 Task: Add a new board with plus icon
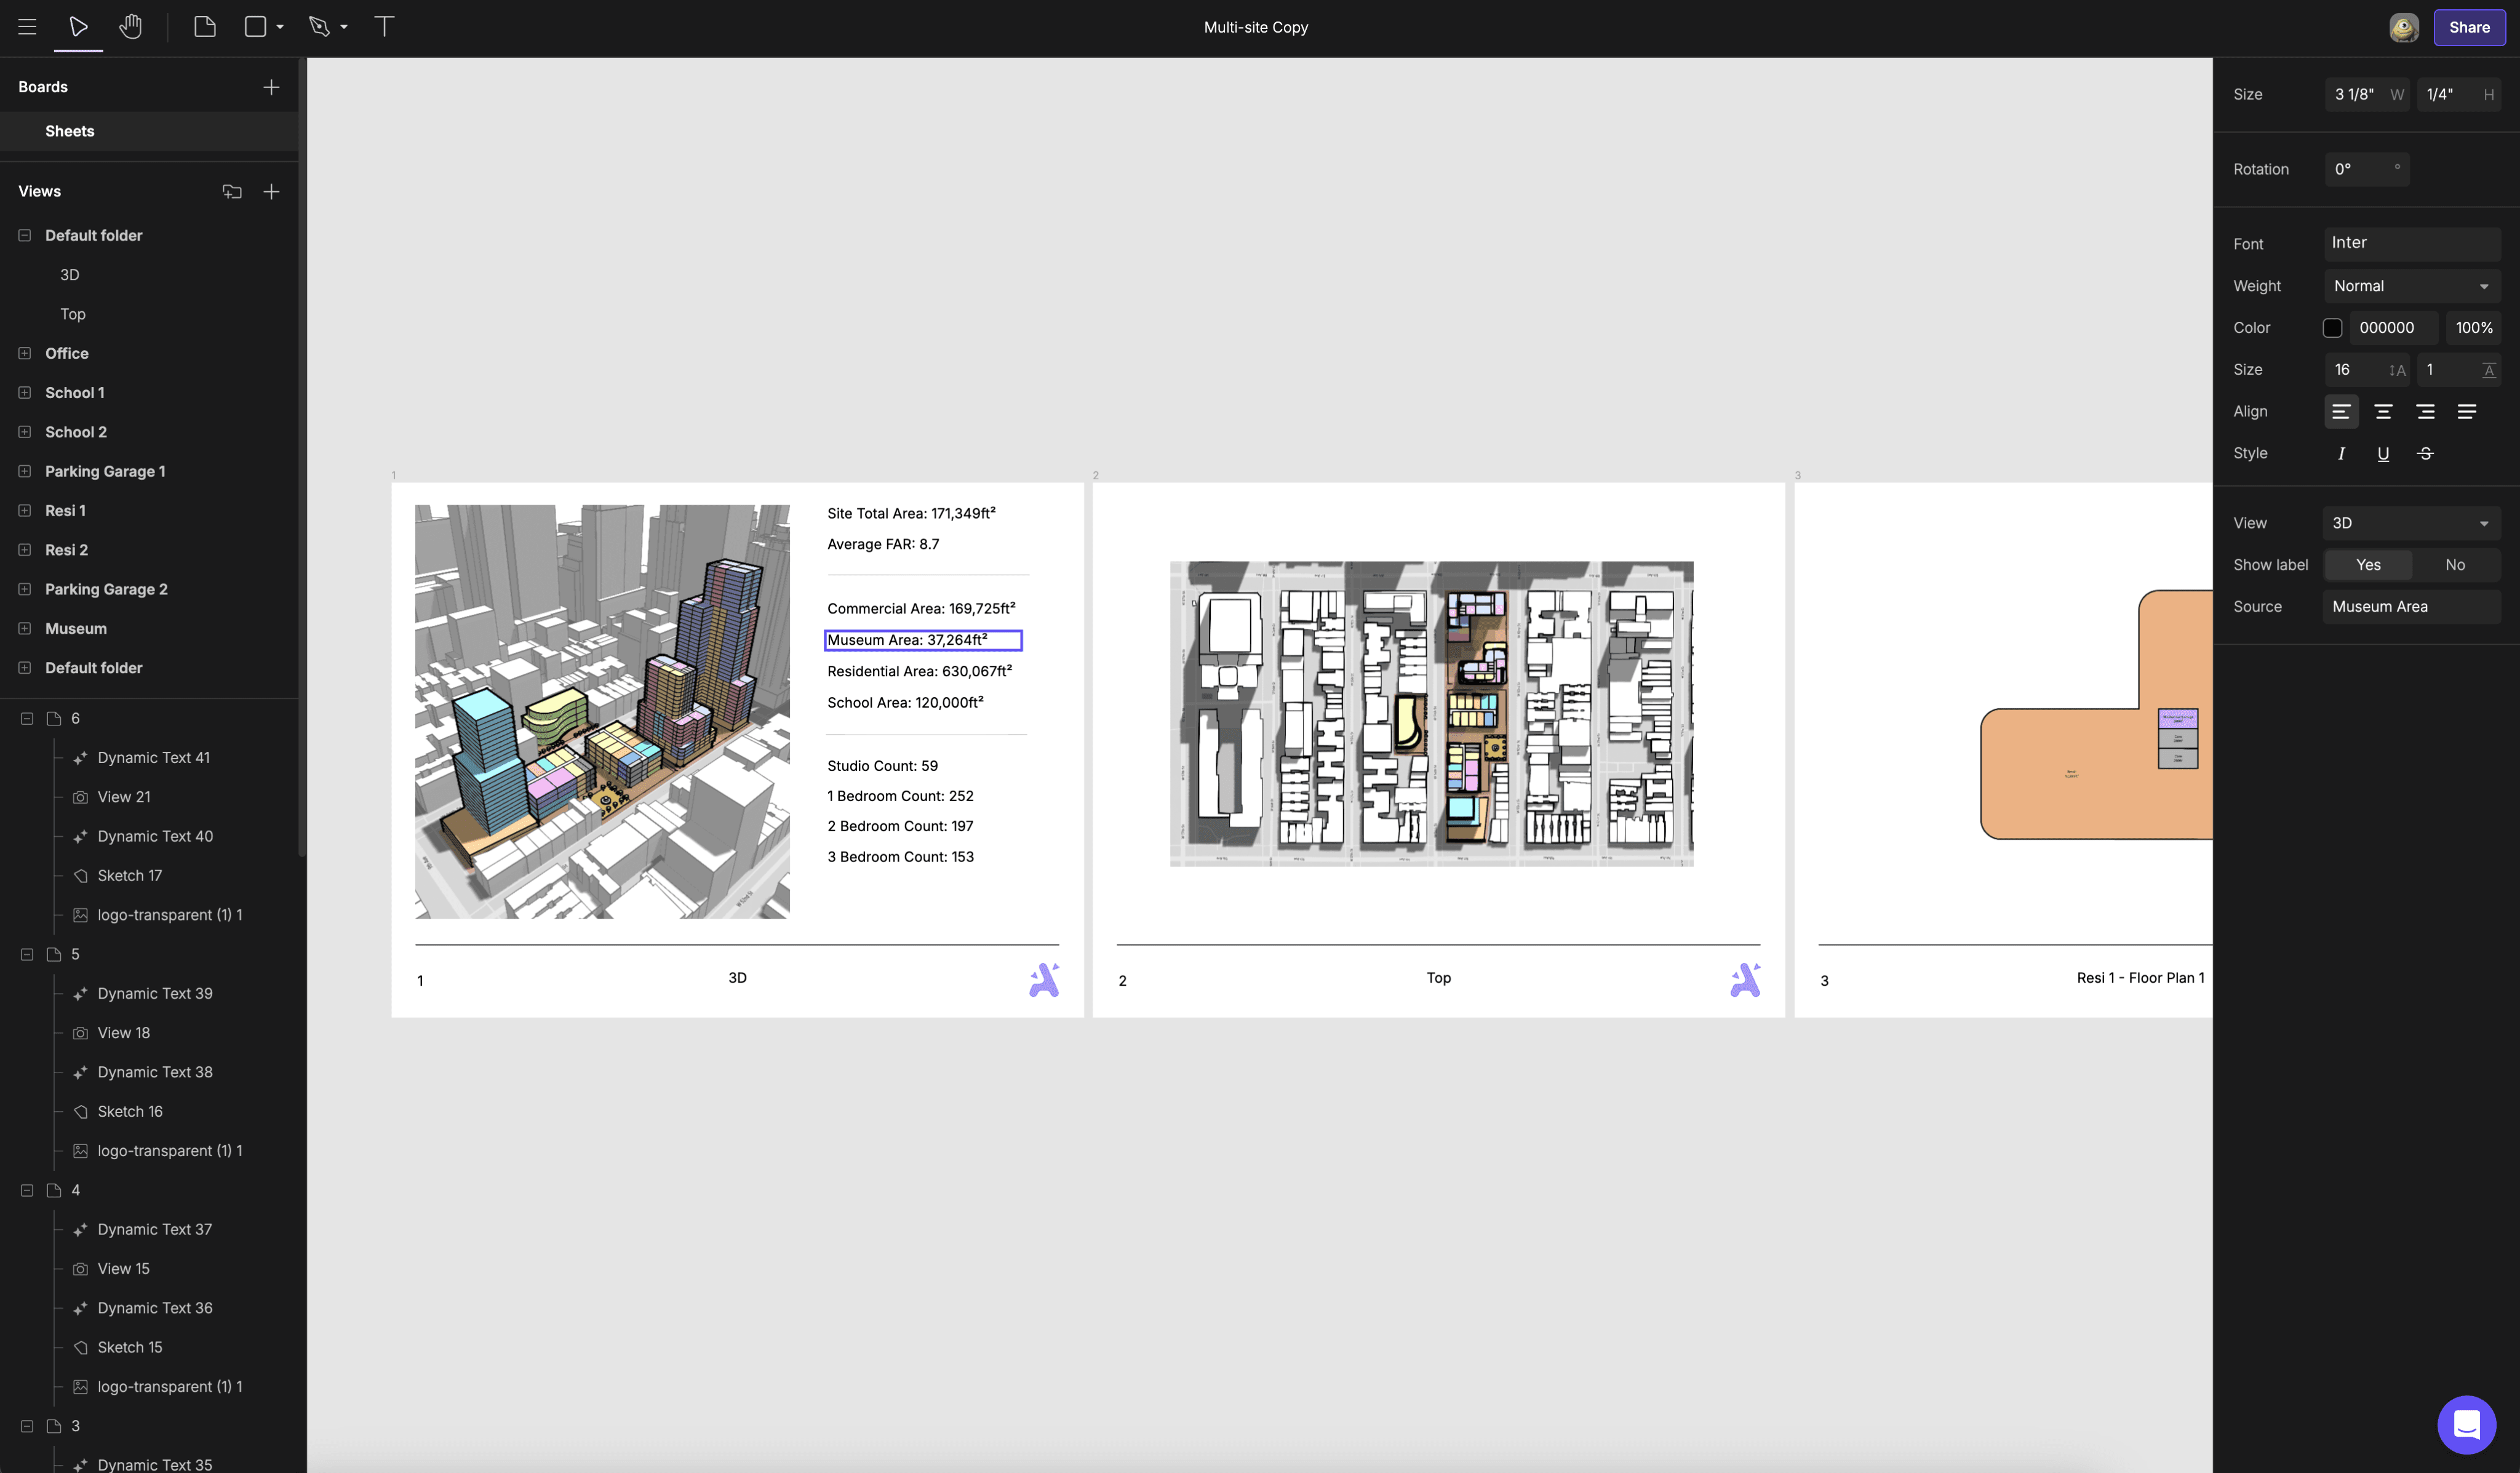click(271, 87)
